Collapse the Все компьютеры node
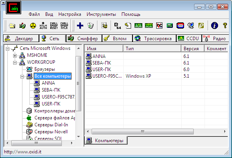The width and height of the screenshot is (232, 158). pos(22,76)
